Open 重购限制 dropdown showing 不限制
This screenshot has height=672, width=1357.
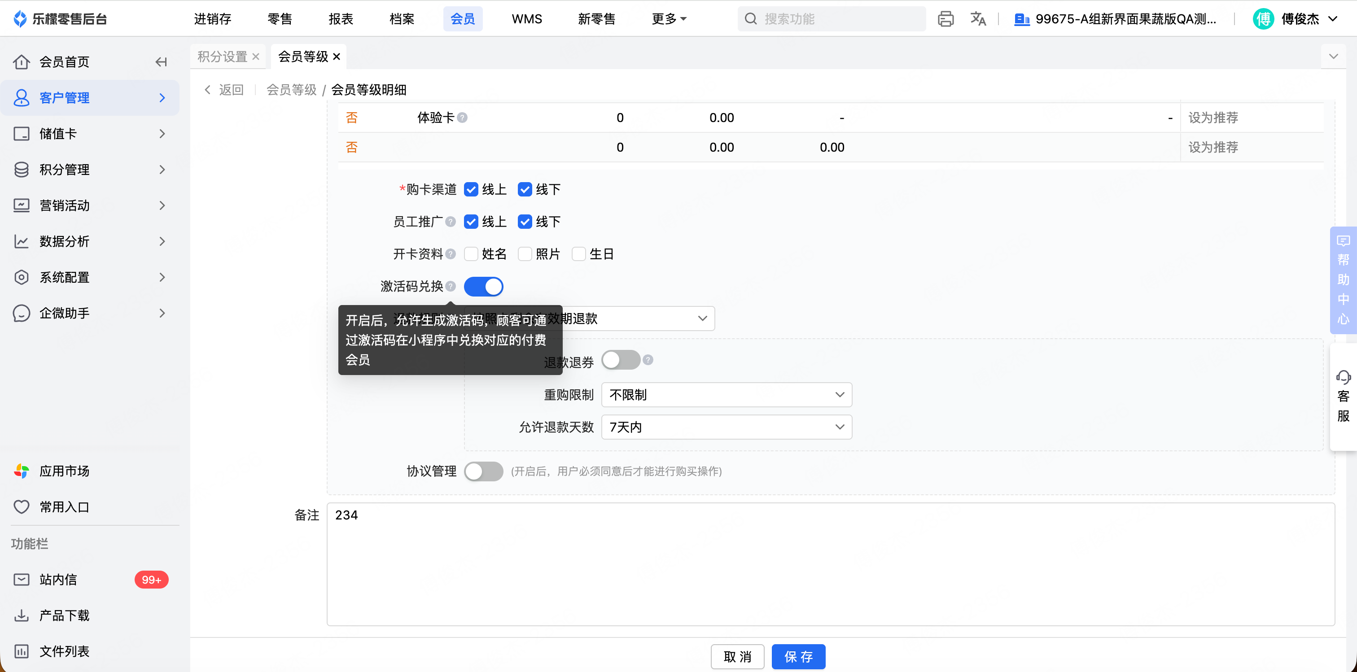pos(726,395)
